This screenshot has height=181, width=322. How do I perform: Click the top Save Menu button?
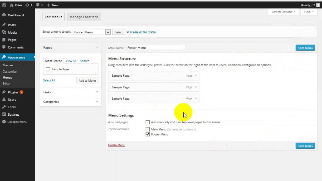point(305,48)
